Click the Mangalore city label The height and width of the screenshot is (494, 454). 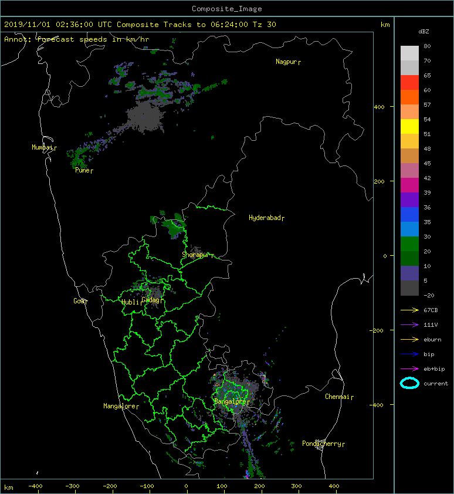pyautogui.click(x=121, y=406)
